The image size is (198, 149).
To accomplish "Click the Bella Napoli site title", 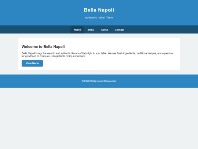I will (x=99, y=10).
